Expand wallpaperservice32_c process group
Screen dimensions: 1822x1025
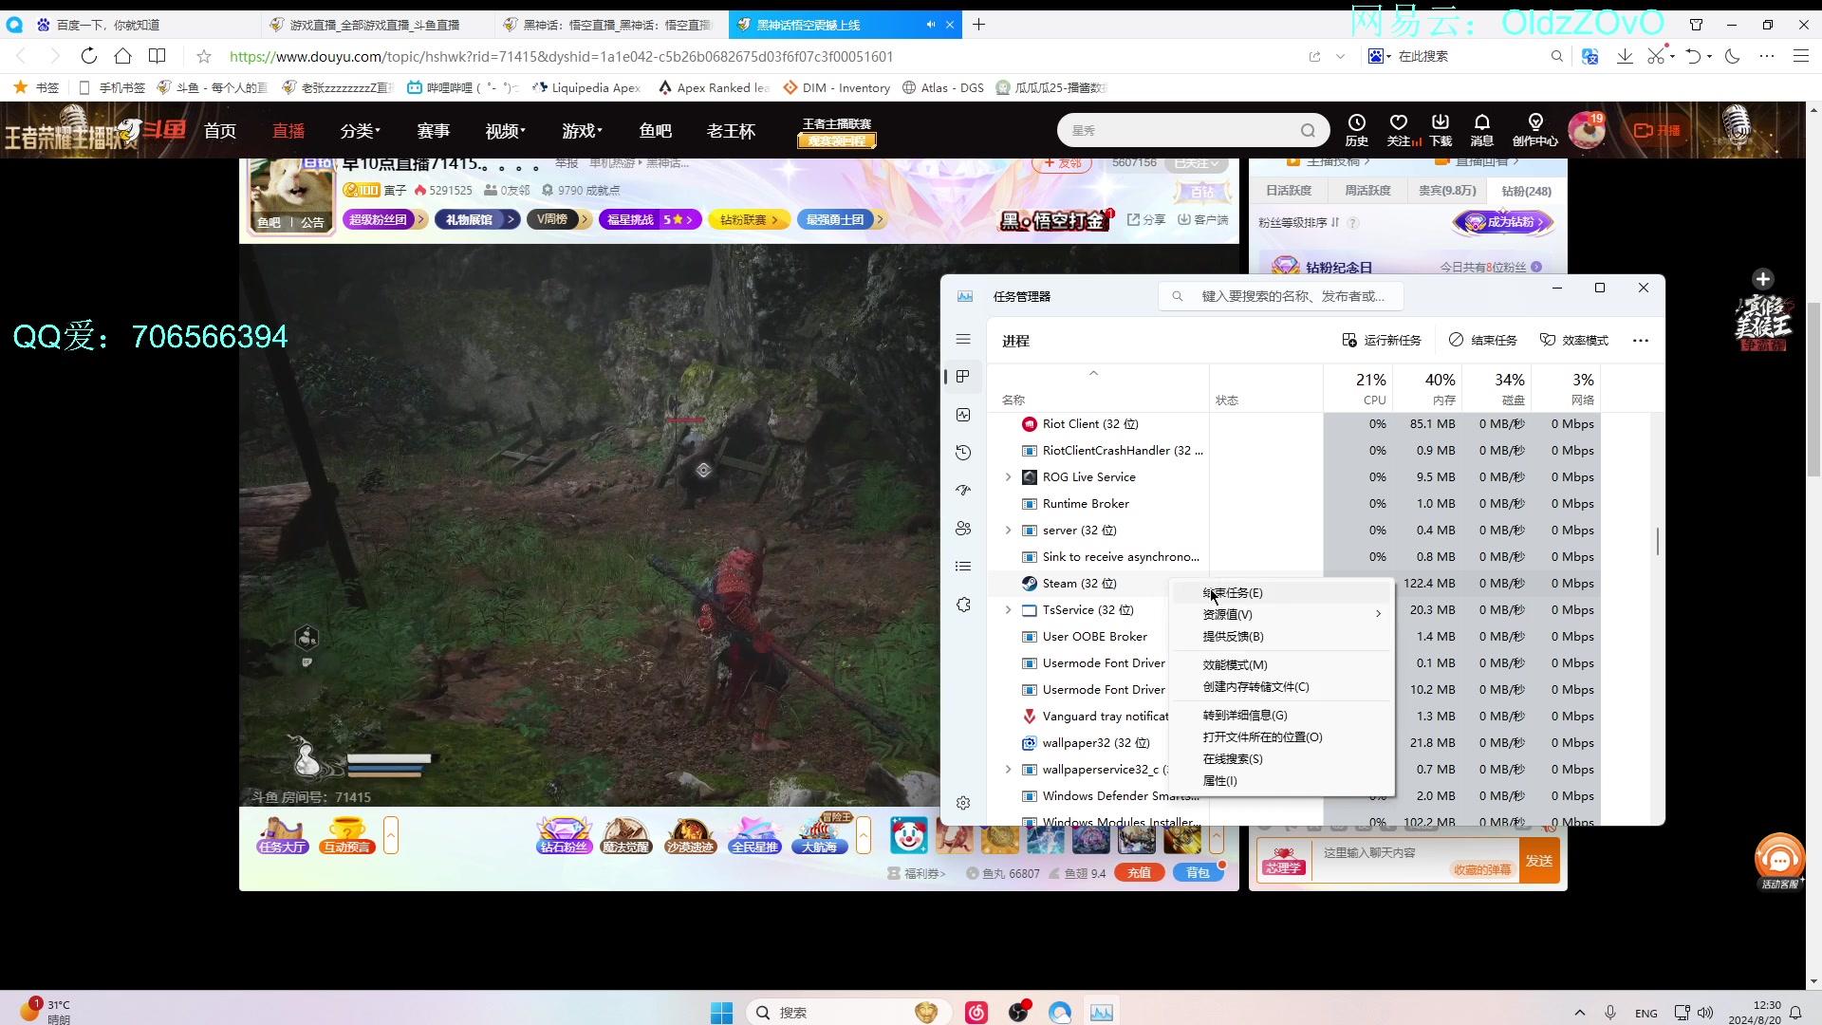[x=1008, y=770]
